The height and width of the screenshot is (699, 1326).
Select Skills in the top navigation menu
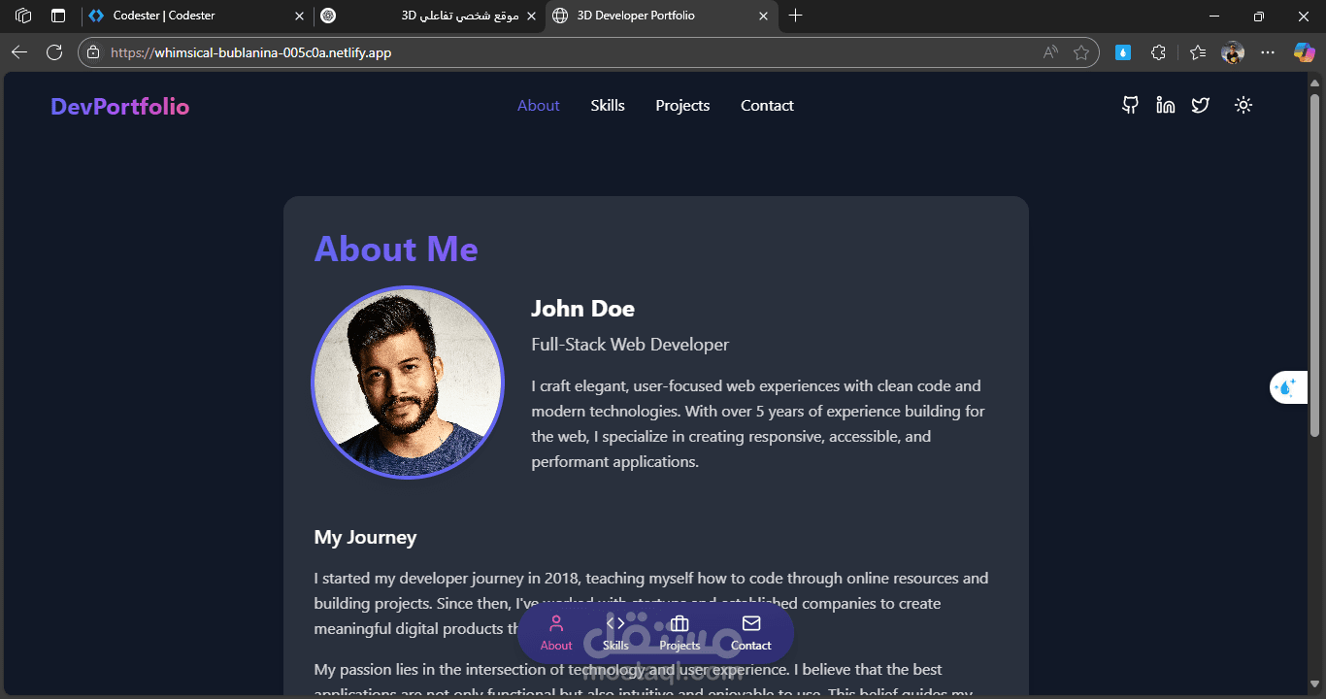[x=608, y=105]
